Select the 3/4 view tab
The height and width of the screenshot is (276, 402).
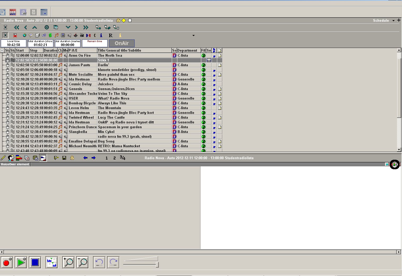click(122, 158)
